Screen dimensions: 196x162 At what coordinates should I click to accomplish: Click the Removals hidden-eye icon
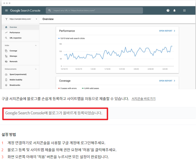pos(6,61)
